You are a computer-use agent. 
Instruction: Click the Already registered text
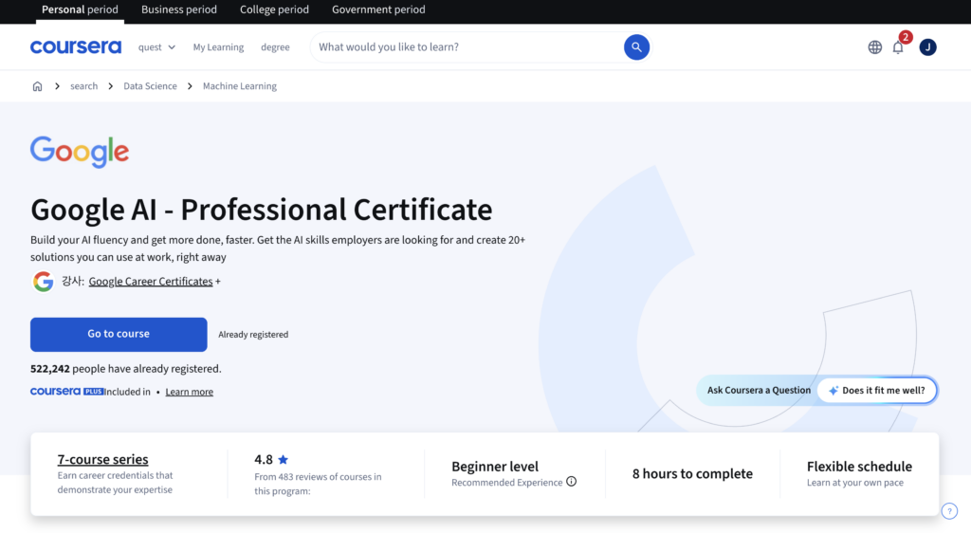(253, 334)
